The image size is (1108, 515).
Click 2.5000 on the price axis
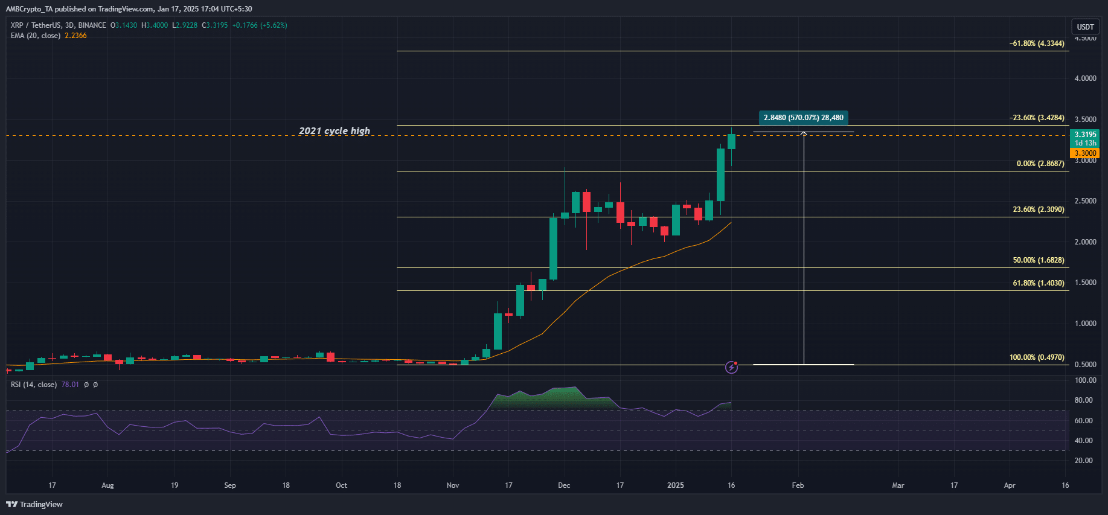[x=1085, y=201]
